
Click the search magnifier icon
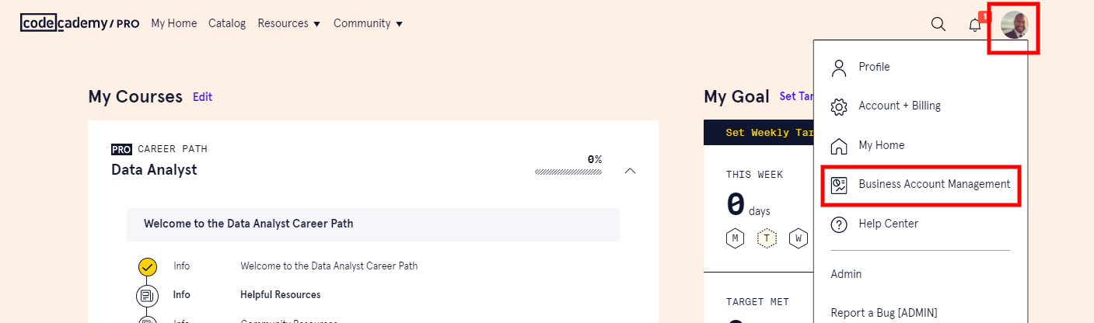click(938, 24)
